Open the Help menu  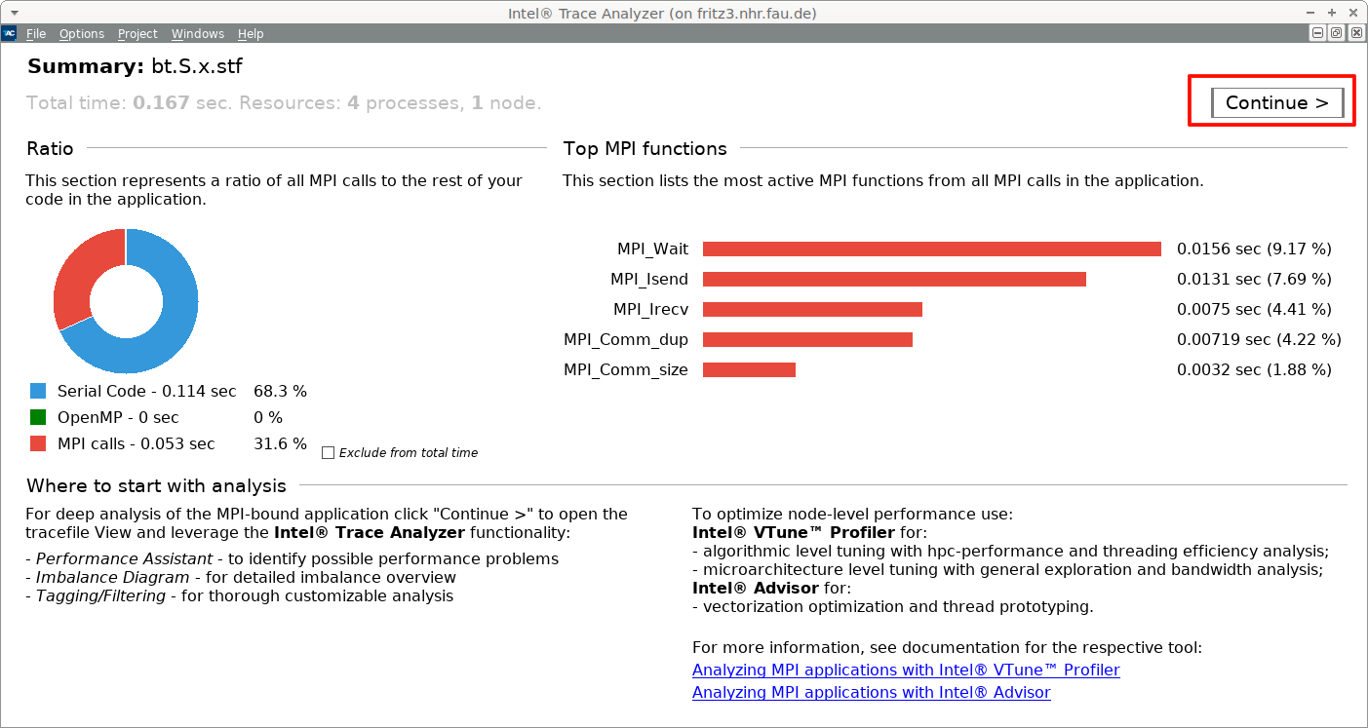point(251,33)
